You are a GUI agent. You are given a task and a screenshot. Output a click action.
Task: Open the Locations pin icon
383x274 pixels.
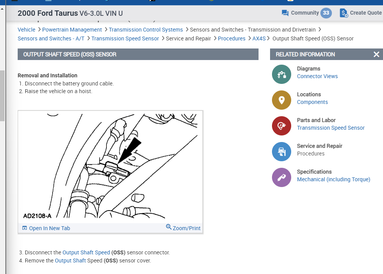(x=282, y=100)
